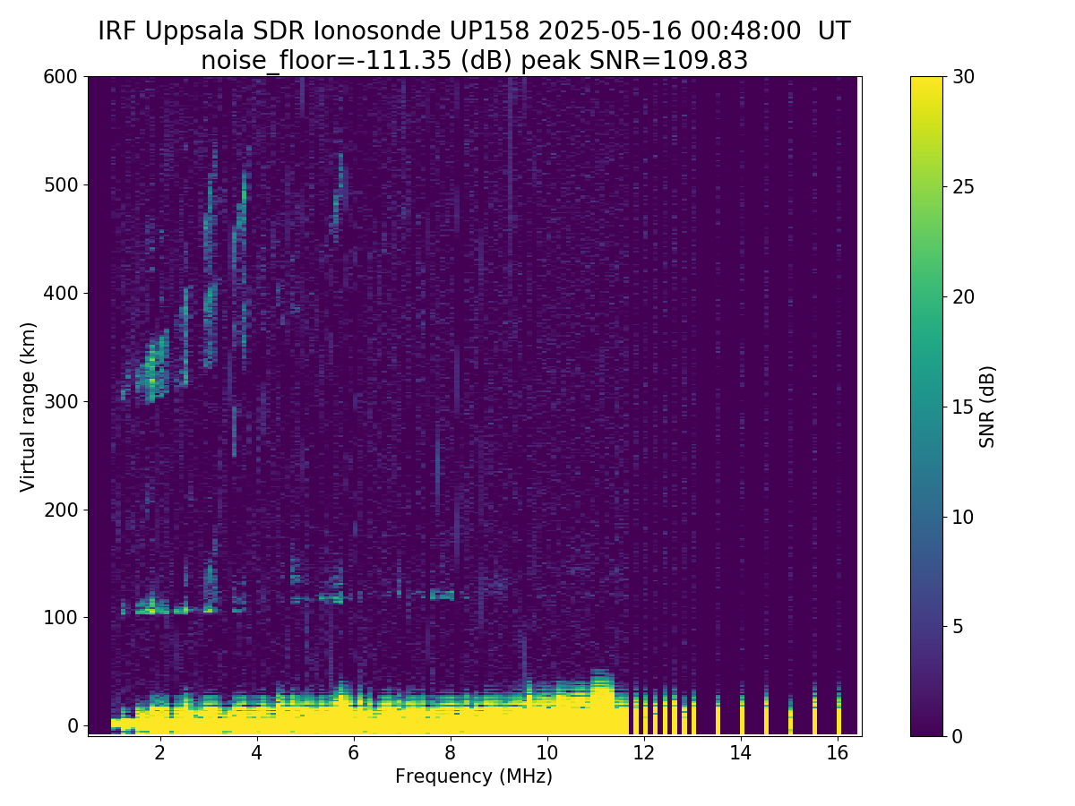Click the plot title line with UP158 timestamp
This screenshot has height=806, width=1075.
point(474,31)
